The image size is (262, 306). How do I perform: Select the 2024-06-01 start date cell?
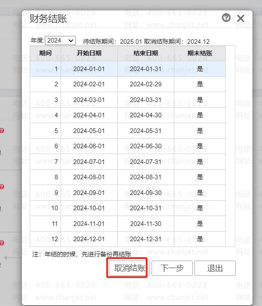(x=89, y=146)
